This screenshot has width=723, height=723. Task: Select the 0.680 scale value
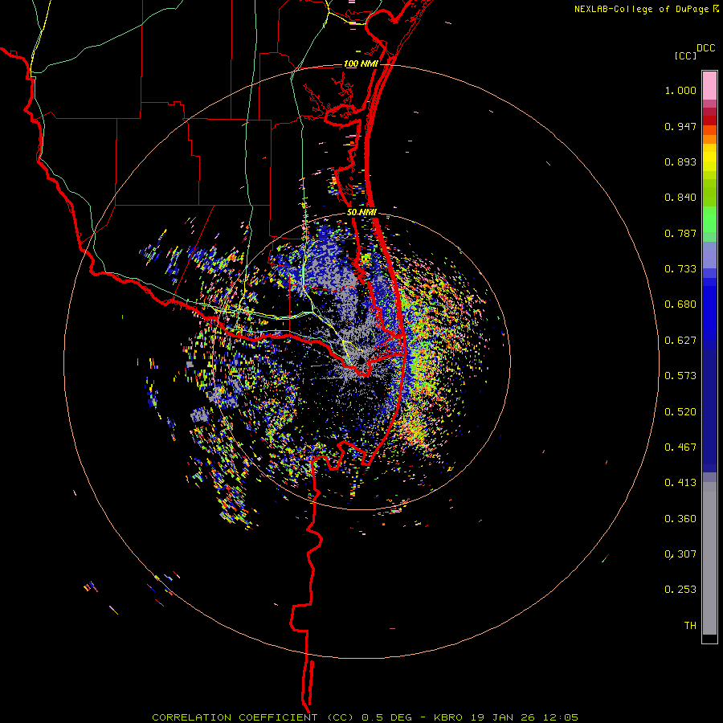(680, 304)
